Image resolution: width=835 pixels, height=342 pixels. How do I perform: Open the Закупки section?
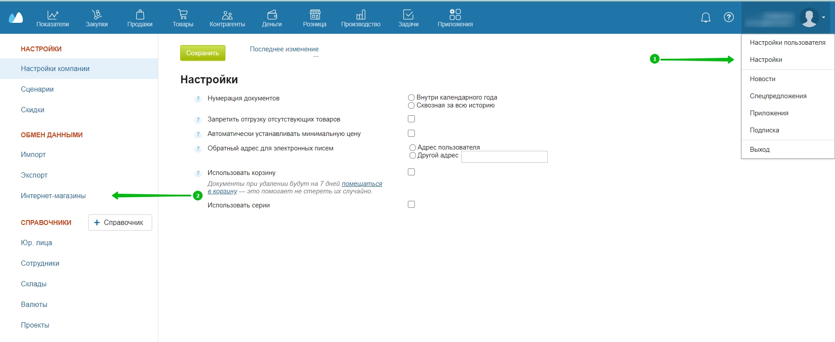(x=96, y=18)
